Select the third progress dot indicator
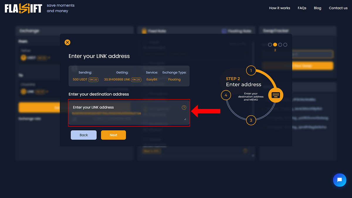This screenshot has width=352, height=198. 280,45
